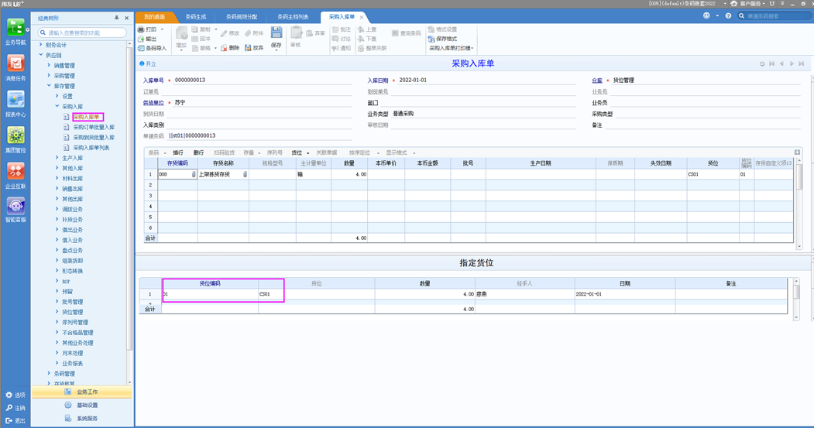The image size is (814, 428).
Task: Open the 打印 dropdown arrow
Action: 162,29
